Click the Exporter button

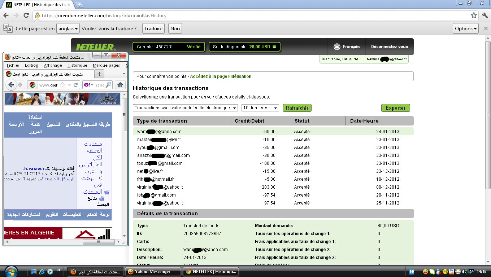tap(396, 108)
